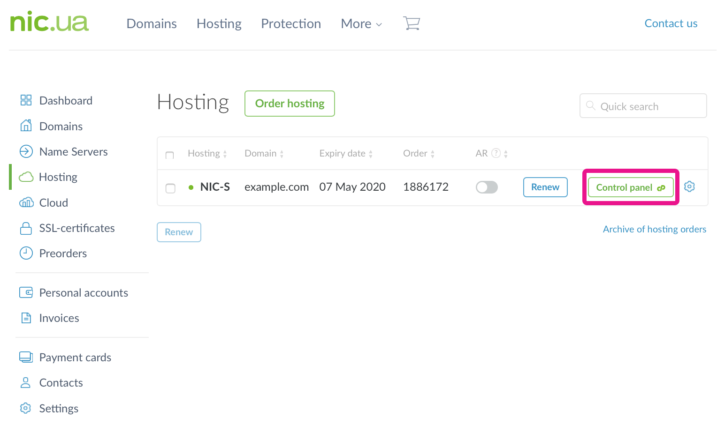
Task: Open gear settings for NIC-S hosting row
Action: pyautogui.click(x=689, y=186)
